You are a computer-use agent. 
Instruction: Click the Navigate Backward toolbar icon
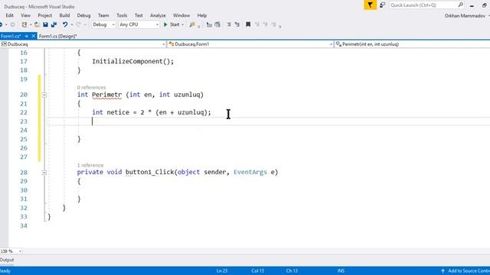[x=1, y=24]
